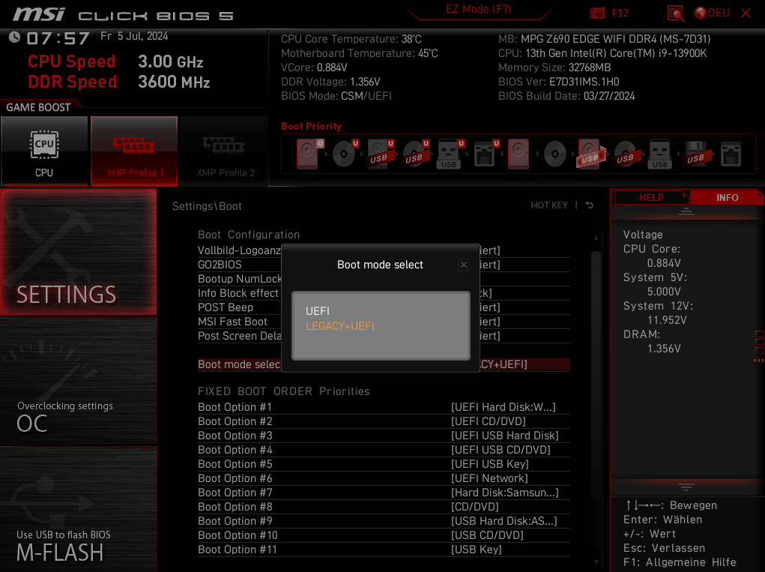Viewport: 765px width, 572px height.
Task: Select the UEFI network boot priority icon
Action: click(486, 154)
